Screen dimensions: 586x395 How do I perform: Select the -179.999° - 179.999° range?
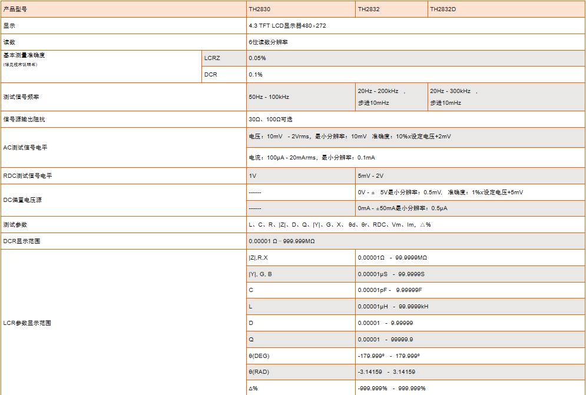tap(470, 356)
